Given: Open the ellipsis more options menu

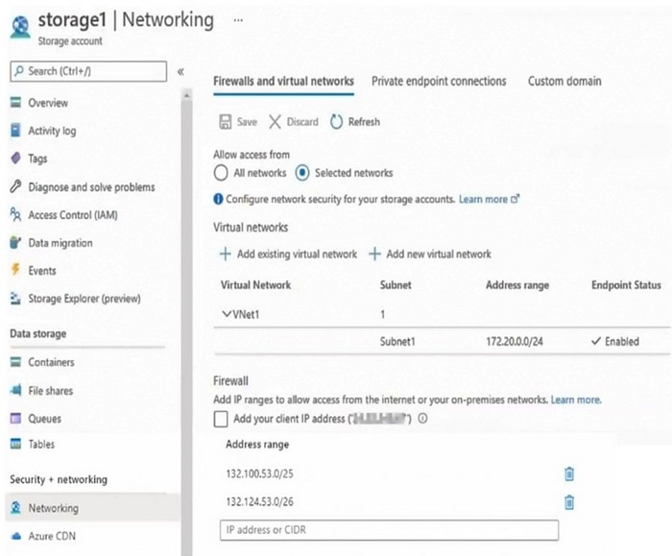Looking at the screenshot, I should [238, 20].
